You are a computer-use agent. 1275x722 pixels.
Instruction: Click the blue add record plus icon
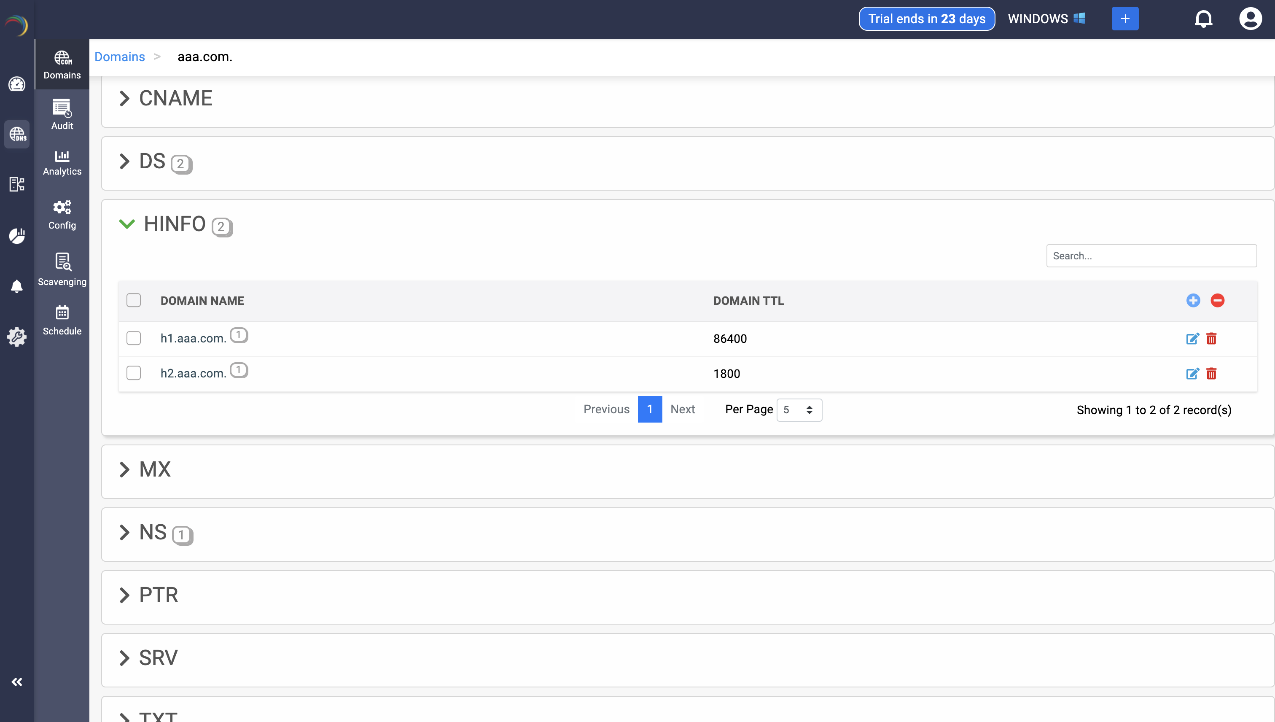pyautogui.click(x=1193, y=301)
